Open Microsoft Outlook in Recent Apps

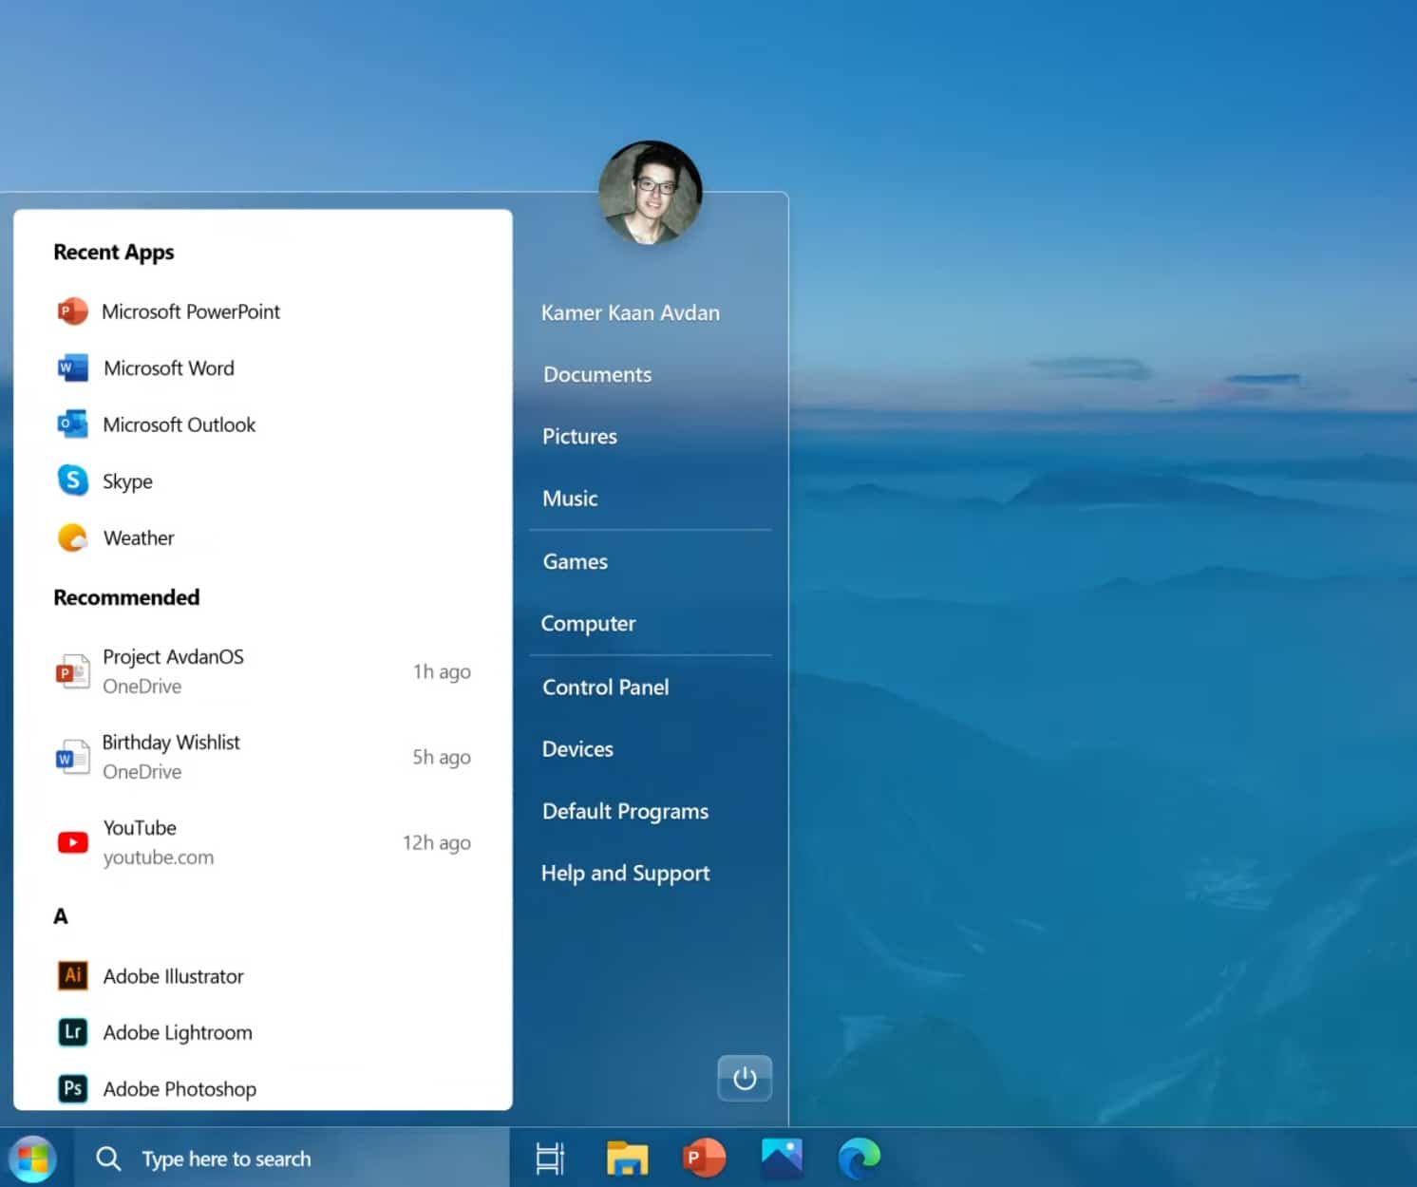point(179,424)
